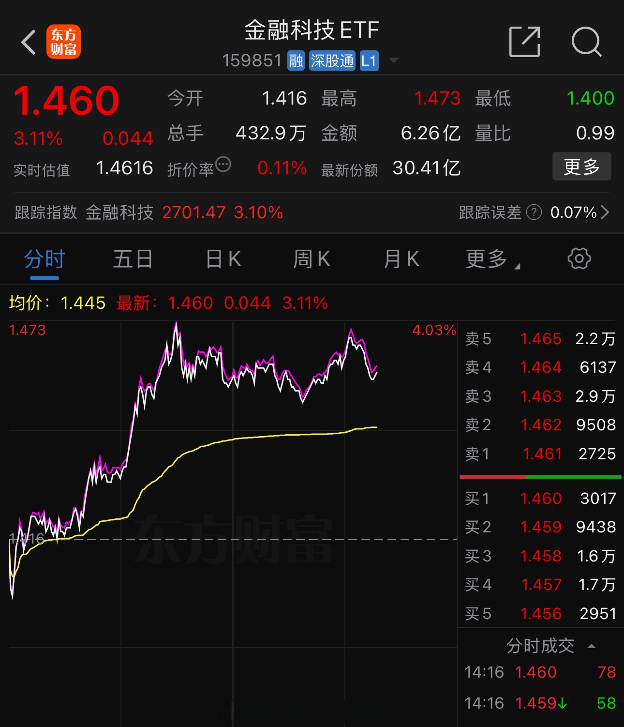Tap the L1 level badge

pyautogui.click(x=369, y=61)
